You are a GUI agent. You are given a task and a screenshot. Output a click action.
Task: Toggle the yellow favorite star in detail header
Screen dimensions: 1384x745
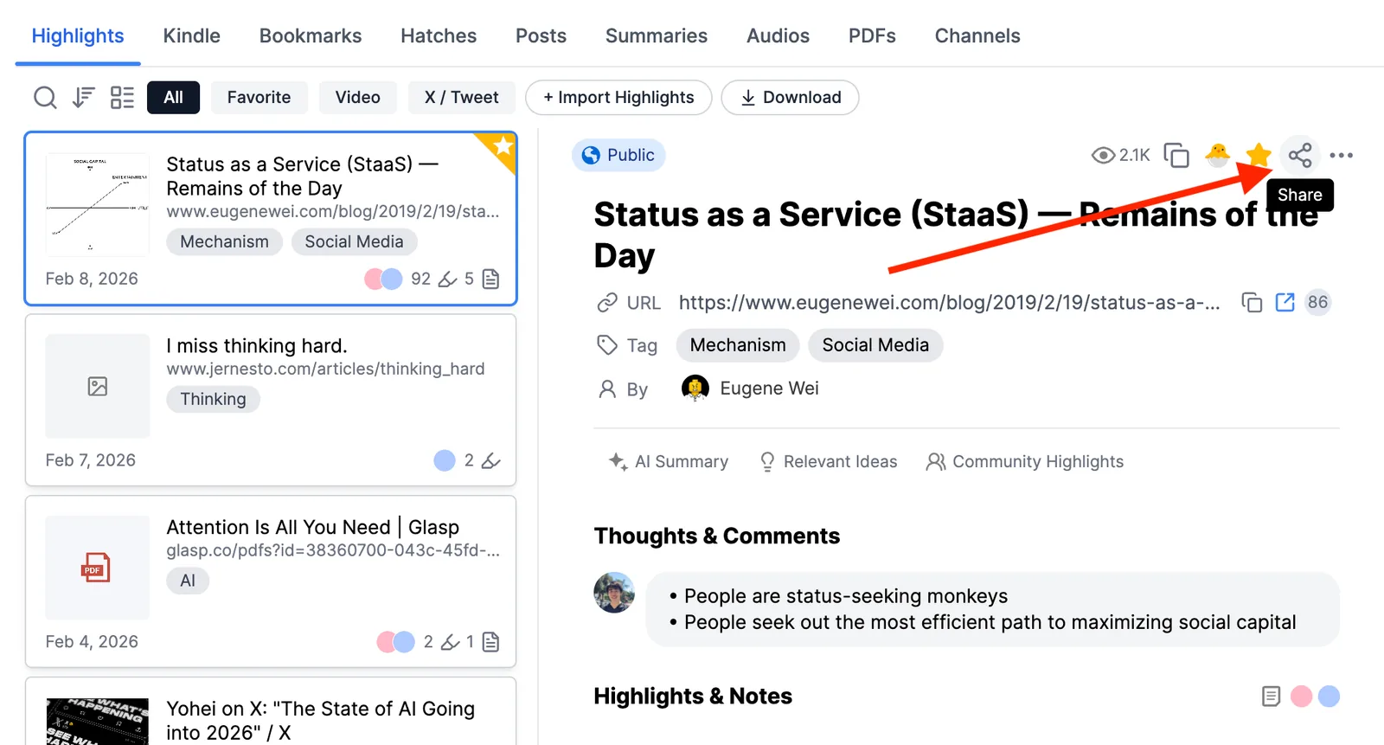1259,156
